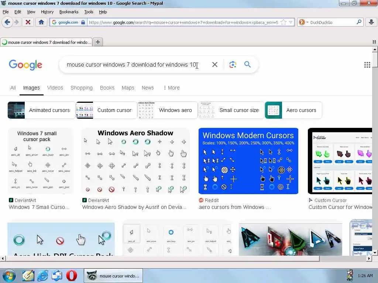This screenshot has height=283, width=378.
Task: Switch to the Shopping tab
Action: (x=82, y=88)
